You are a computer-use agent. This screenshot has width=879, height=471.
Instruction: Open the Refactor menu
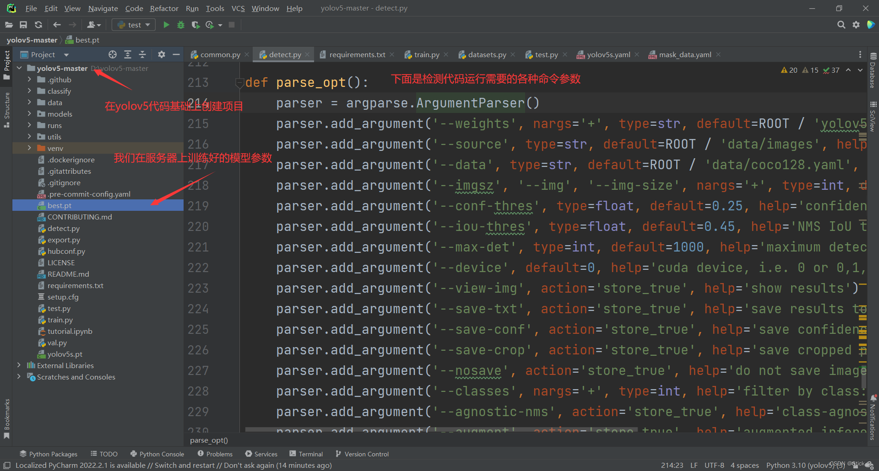tap(164, 8)
